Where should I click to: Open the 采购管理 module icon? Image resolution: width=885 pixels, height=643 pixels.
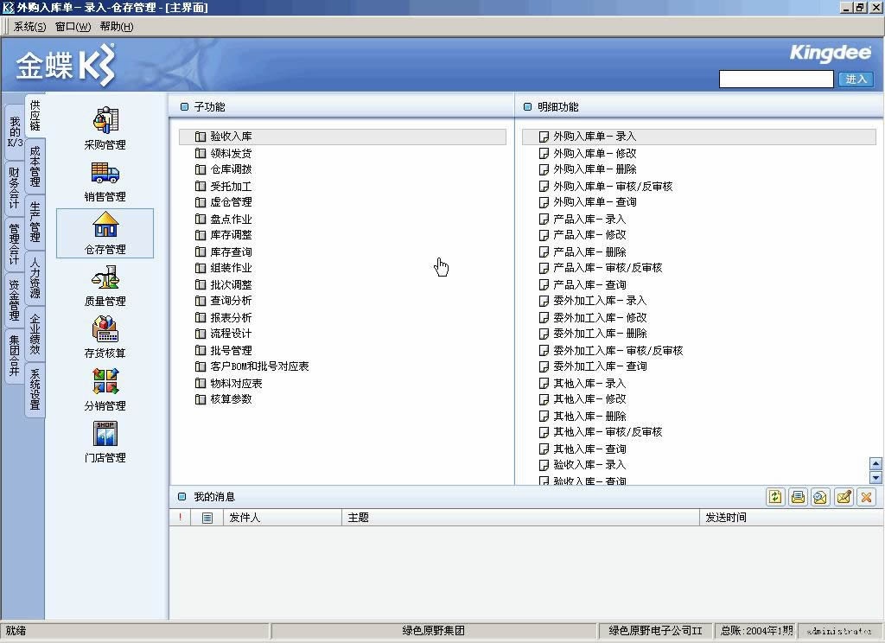pyautogui.click(x=105, y=121)
